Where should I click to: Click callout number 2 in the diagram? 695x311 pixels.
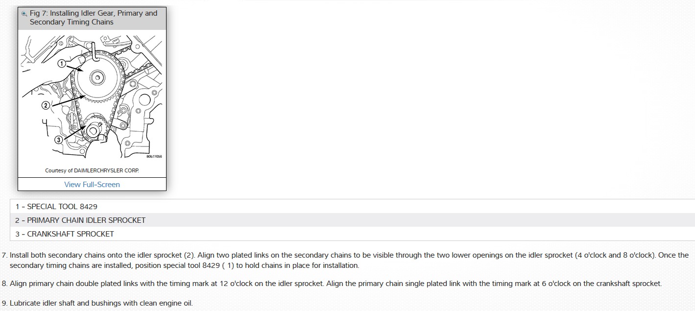pyautogui.click(x=46, y=105)
